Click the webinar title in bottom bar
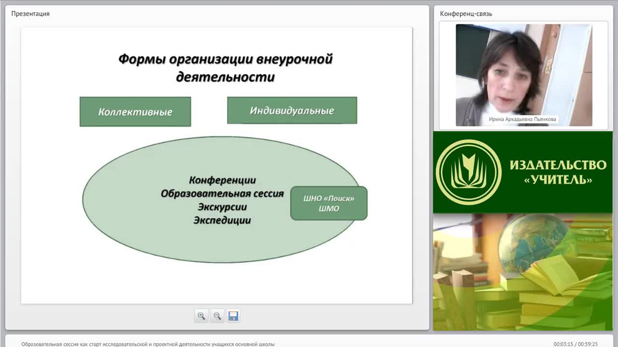Viewport: 618px width, 347px height. (148, 344)
